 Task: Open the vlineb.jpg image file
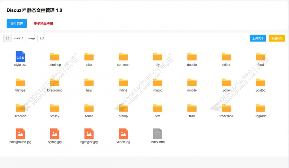(x=123, y=134)
